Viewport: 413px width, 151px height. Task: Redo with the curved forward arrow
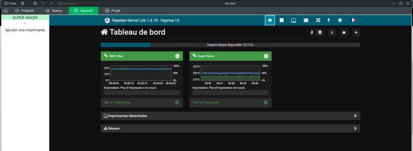(x=52, y=3)
